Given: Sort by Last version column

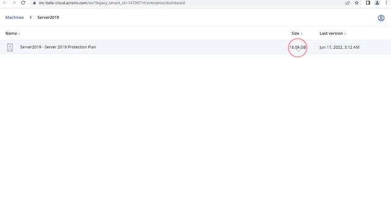Looking at the screenshot, I should tap(332, 34).
